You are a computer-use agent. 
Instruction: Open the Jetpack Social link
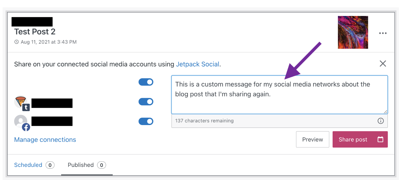tap(198, 64)
